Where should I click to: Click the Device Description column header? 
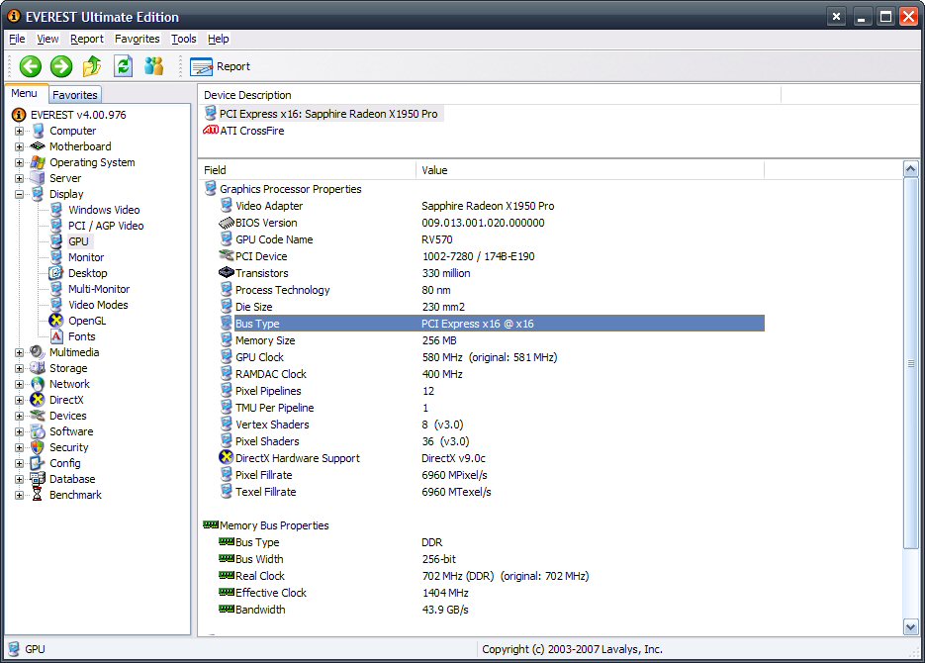[x=490, y=95]
